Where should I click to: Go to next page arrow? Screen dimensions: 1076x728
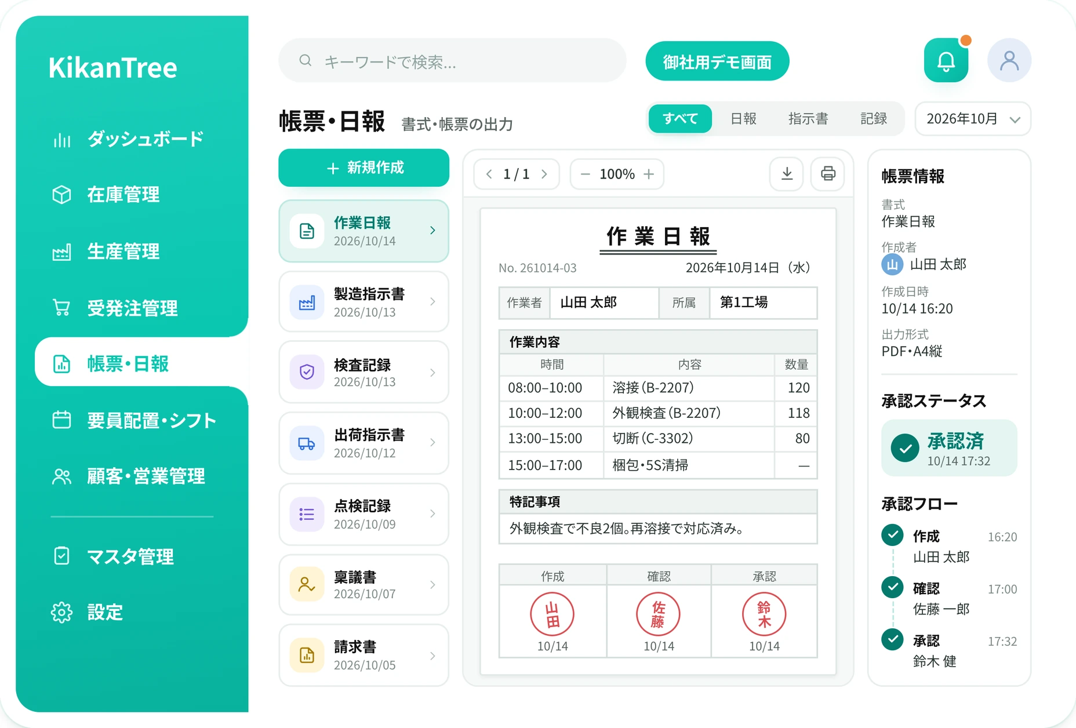tap(544, 174)
